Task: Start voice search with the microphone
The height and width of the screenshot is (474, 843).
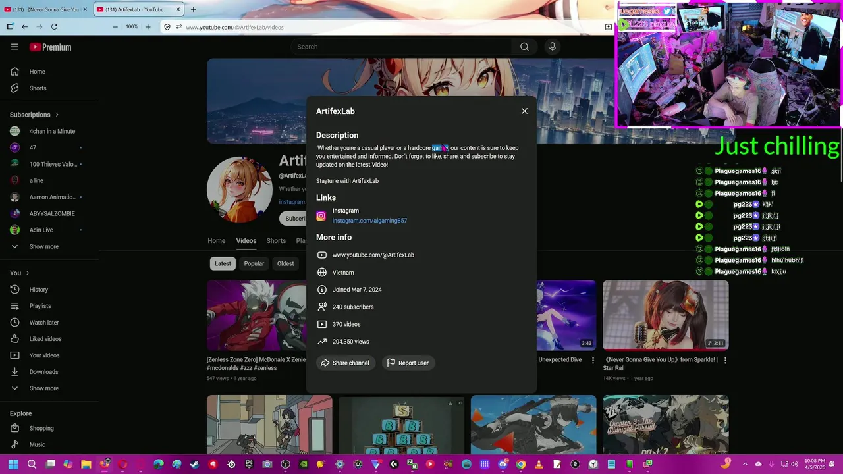Action: [x=553, y=47]
